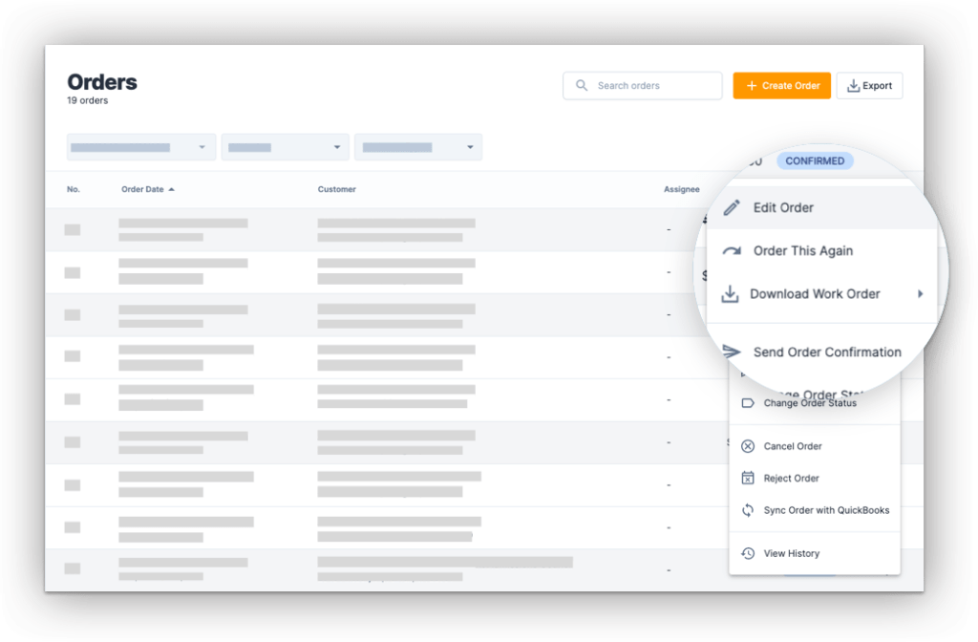The width and height of the screenshot is (978, 642).
Task: Click the pencil icon beside Edit Order
Action: point(732,207)
